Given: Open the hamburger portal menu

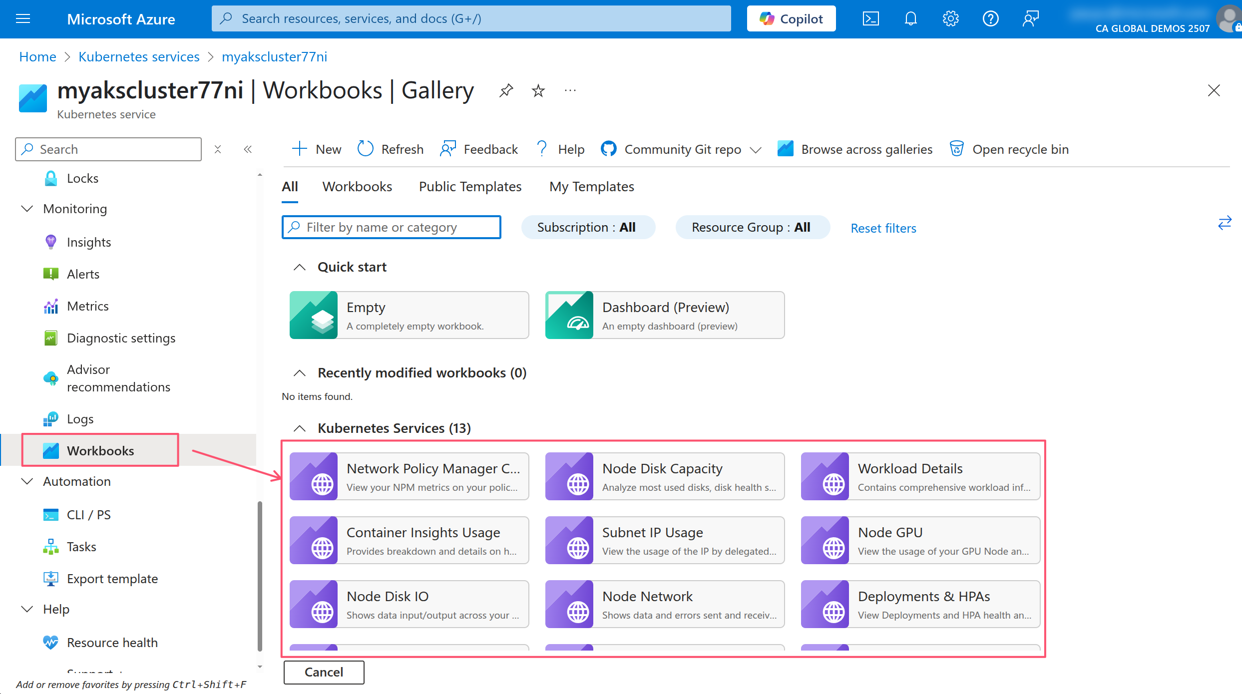Looking at the screenshot, I should [23, 19].
